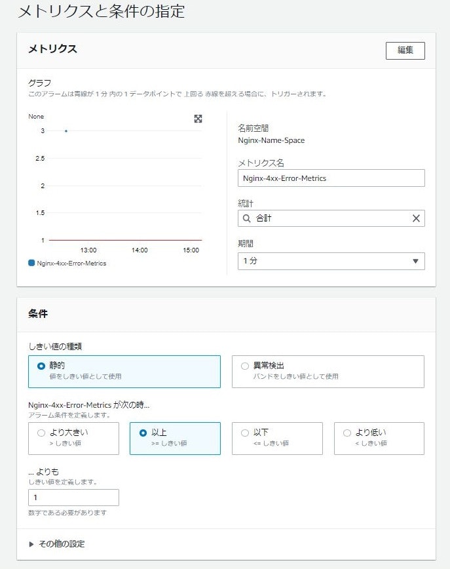Open the 期間 dropdown showing 1 分
This screenshot has height=569, width=450.
331,261
